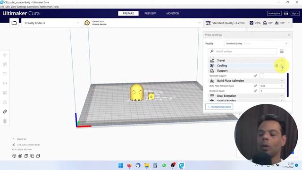Close the Print settings panel
The width and height of the screenshot is (302, 170).
pos(289,34)
